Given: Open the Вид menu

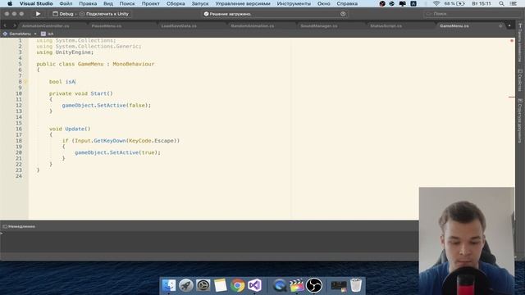Looking at the screenshot, I should pyautogui.click(x=108, y=3).
